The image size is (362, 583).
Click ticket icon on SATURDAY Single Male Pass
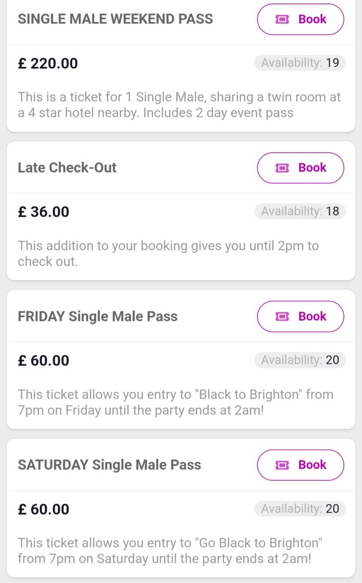282,465
